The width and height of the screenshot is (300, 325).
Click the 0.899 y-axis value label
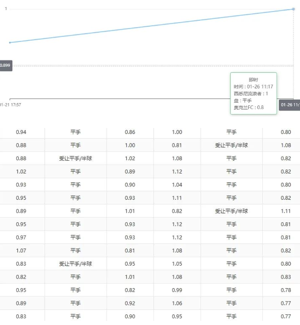point(5,66)
